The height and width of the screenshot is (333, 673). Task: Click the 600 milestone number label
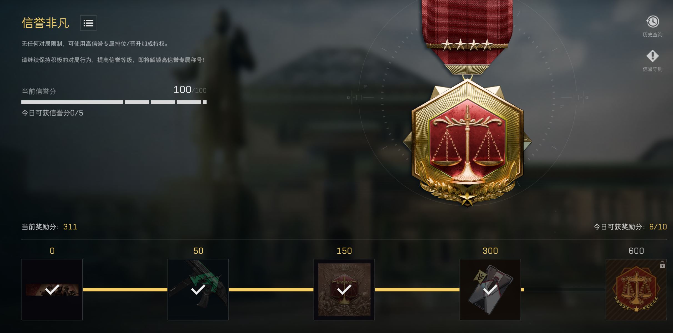tap(636, 251)
